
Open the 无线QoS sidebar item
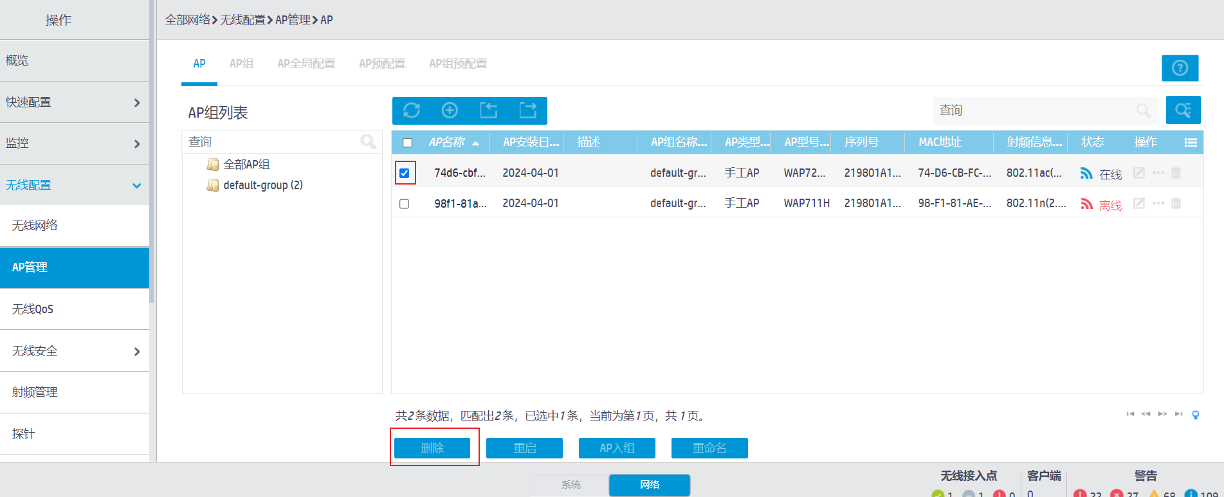coord(75,309)
